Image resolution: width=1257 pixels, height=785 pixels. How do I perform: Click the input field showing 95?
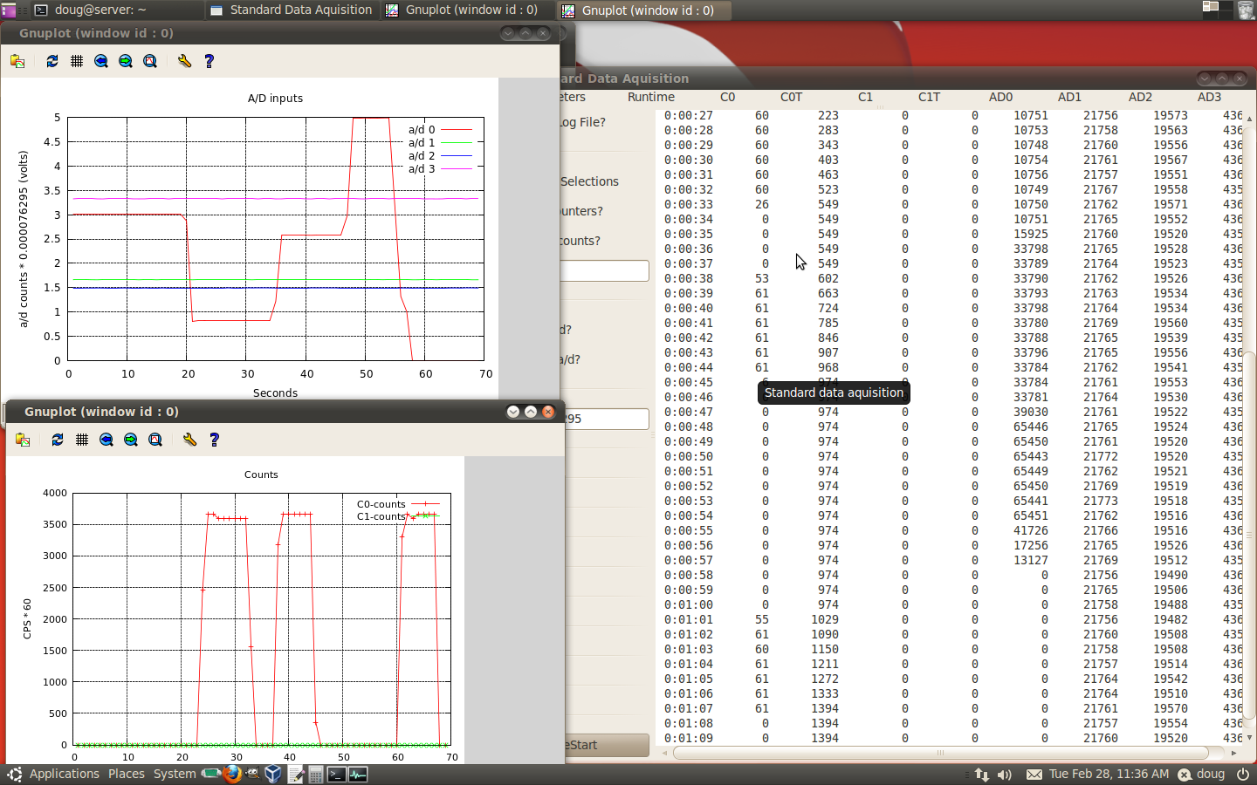pos(607,419)
